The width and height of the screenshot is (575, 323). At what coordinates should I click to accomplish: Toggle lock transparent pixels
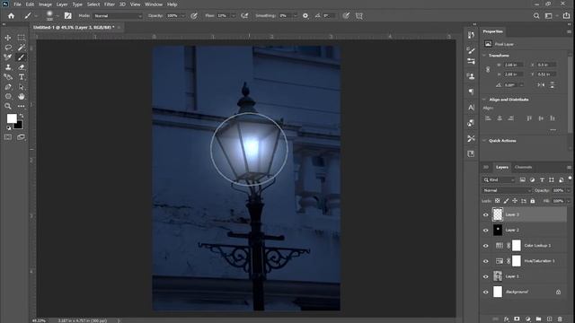coord(497,201)
